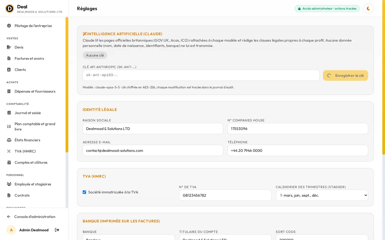Viewport: 385px width, 240px height.
Task: Click the Réglages page title
Action: [x=87, y=9]
